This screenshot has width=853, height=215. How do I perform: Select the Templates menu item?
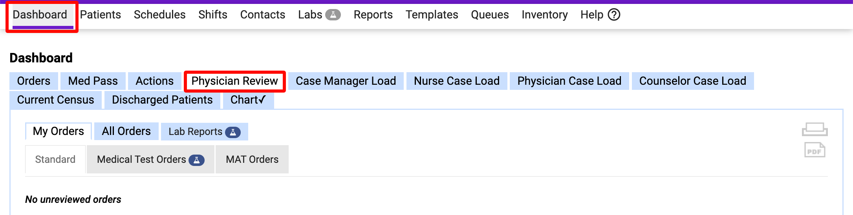(432, 15)
